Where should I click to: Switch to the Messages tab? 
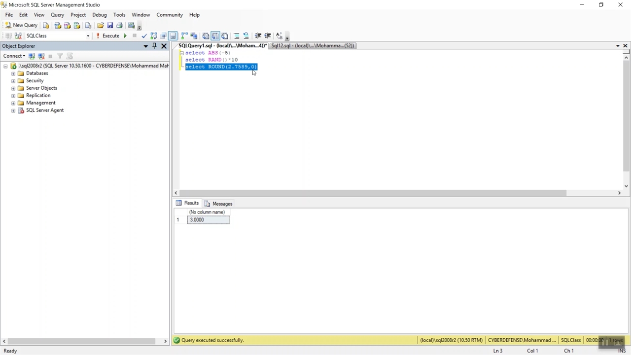(x=218, y=204)
